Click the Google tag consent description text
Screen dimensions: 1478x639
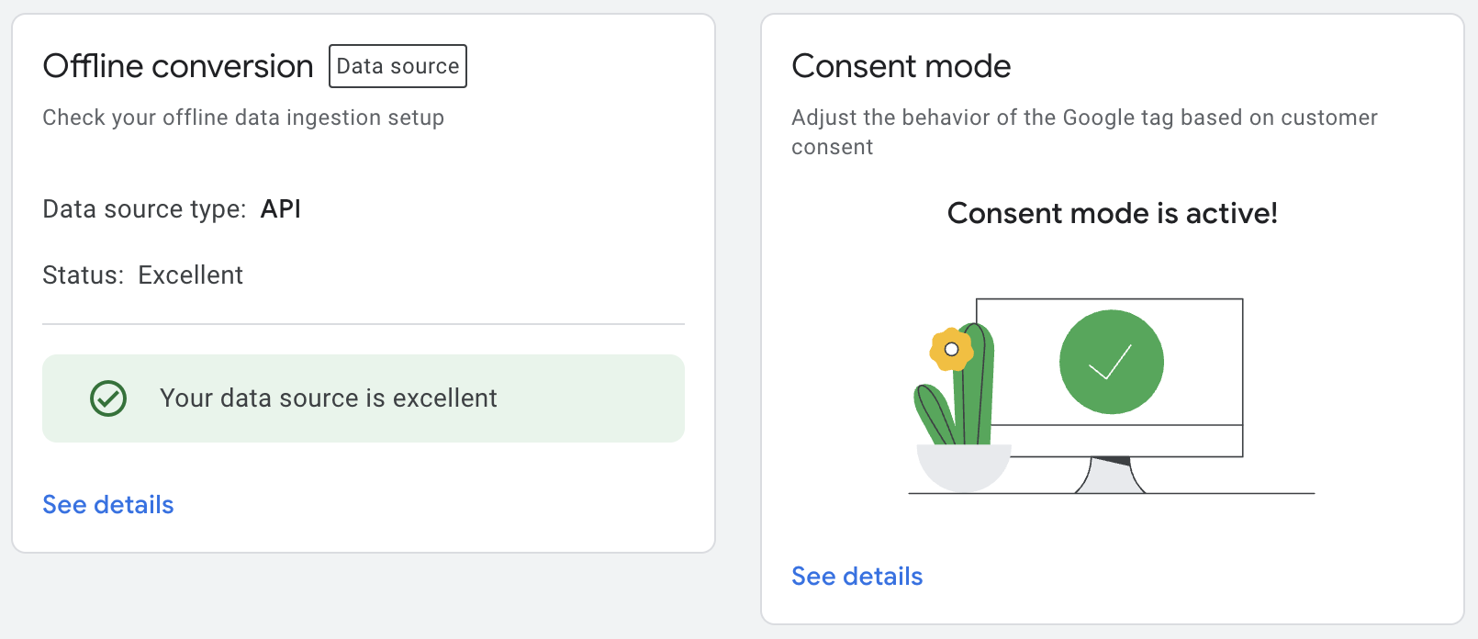(x=1084, y=132)
